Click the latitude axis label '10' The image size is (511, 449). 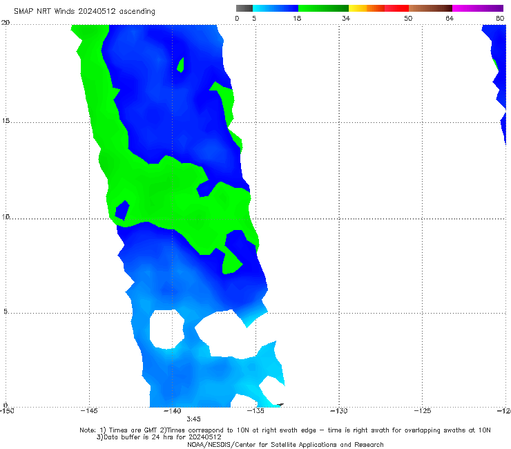6,216
